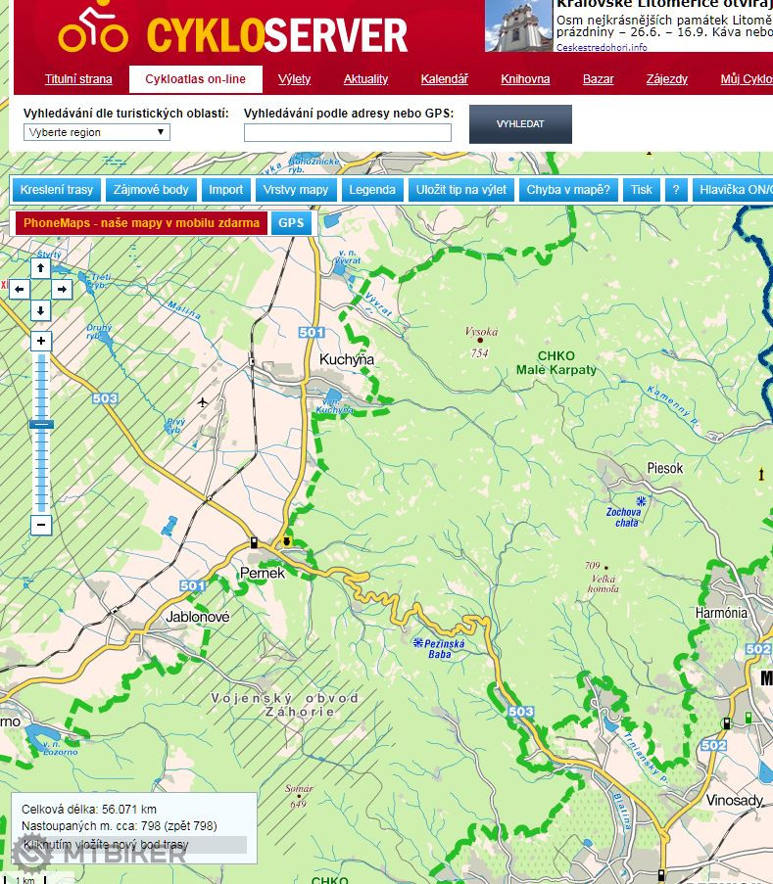Image resolution: width=773 pixels, height=884 pixels.
Task: Pan the map up with arrow
Action: pos(40,267)
